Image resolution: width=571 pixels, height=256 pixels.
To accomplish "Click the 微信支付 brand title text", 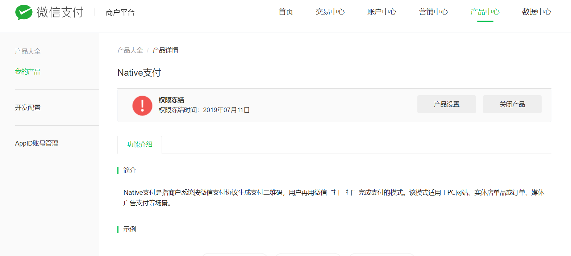I will point(60,12).
